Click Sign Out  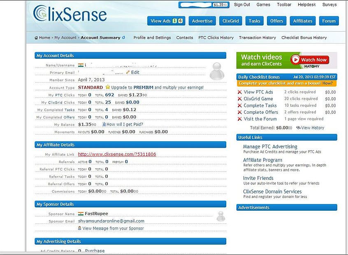242,5
